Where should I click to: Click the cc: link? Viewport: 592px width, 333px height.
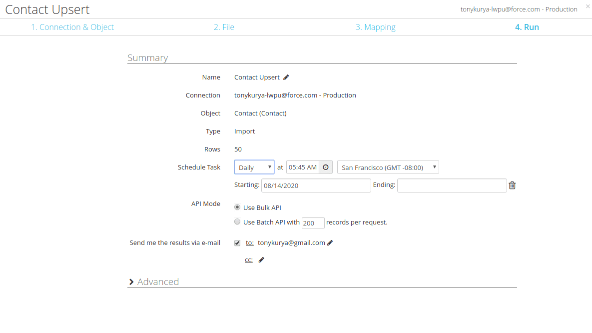(248, 259)
